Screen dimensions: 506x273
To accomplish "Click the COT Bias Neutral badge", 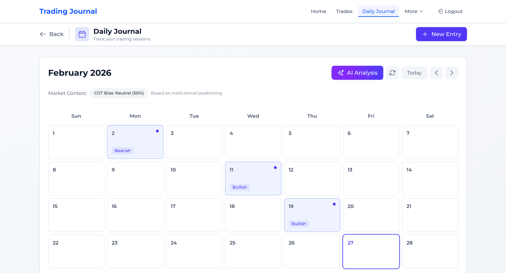I will pyautogui.click(x=119, y=93).
